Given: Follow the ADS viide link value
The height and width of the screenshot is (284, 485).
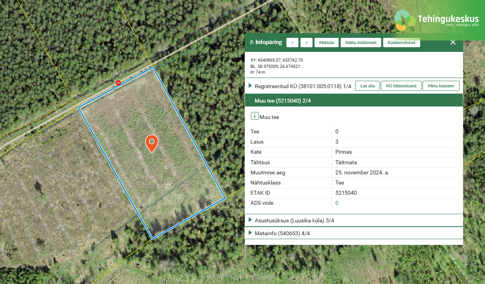Looking at the screenshot, I should click(337, 203).
